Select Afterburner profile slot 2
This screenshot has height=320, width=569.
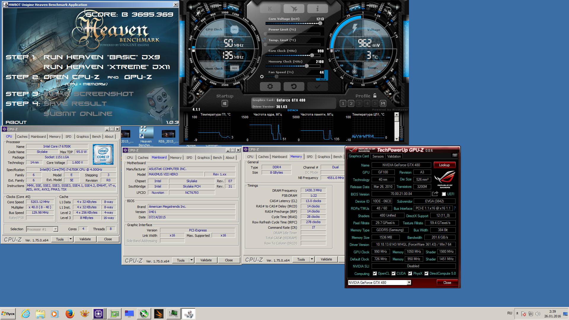point(351,103)
